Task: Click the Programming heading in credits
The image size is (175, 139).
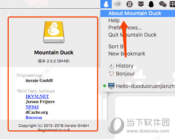Action: pos(29,75)
